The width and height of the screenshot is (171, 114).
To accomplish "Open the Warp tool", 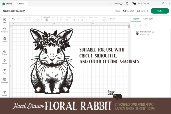I will [x=104, y=19].
